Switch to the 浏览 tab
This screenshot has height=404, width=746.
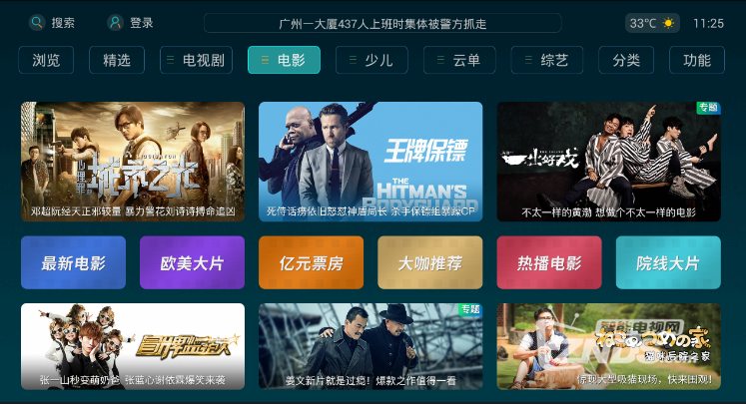(46, 60)
